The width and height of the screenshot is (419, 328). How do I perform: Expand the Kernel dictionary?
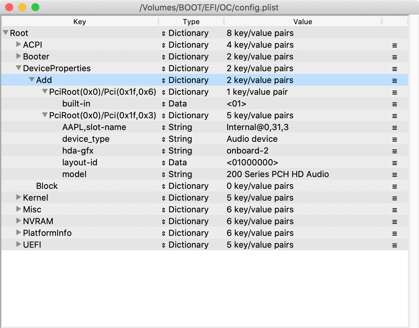coord(19,197)
